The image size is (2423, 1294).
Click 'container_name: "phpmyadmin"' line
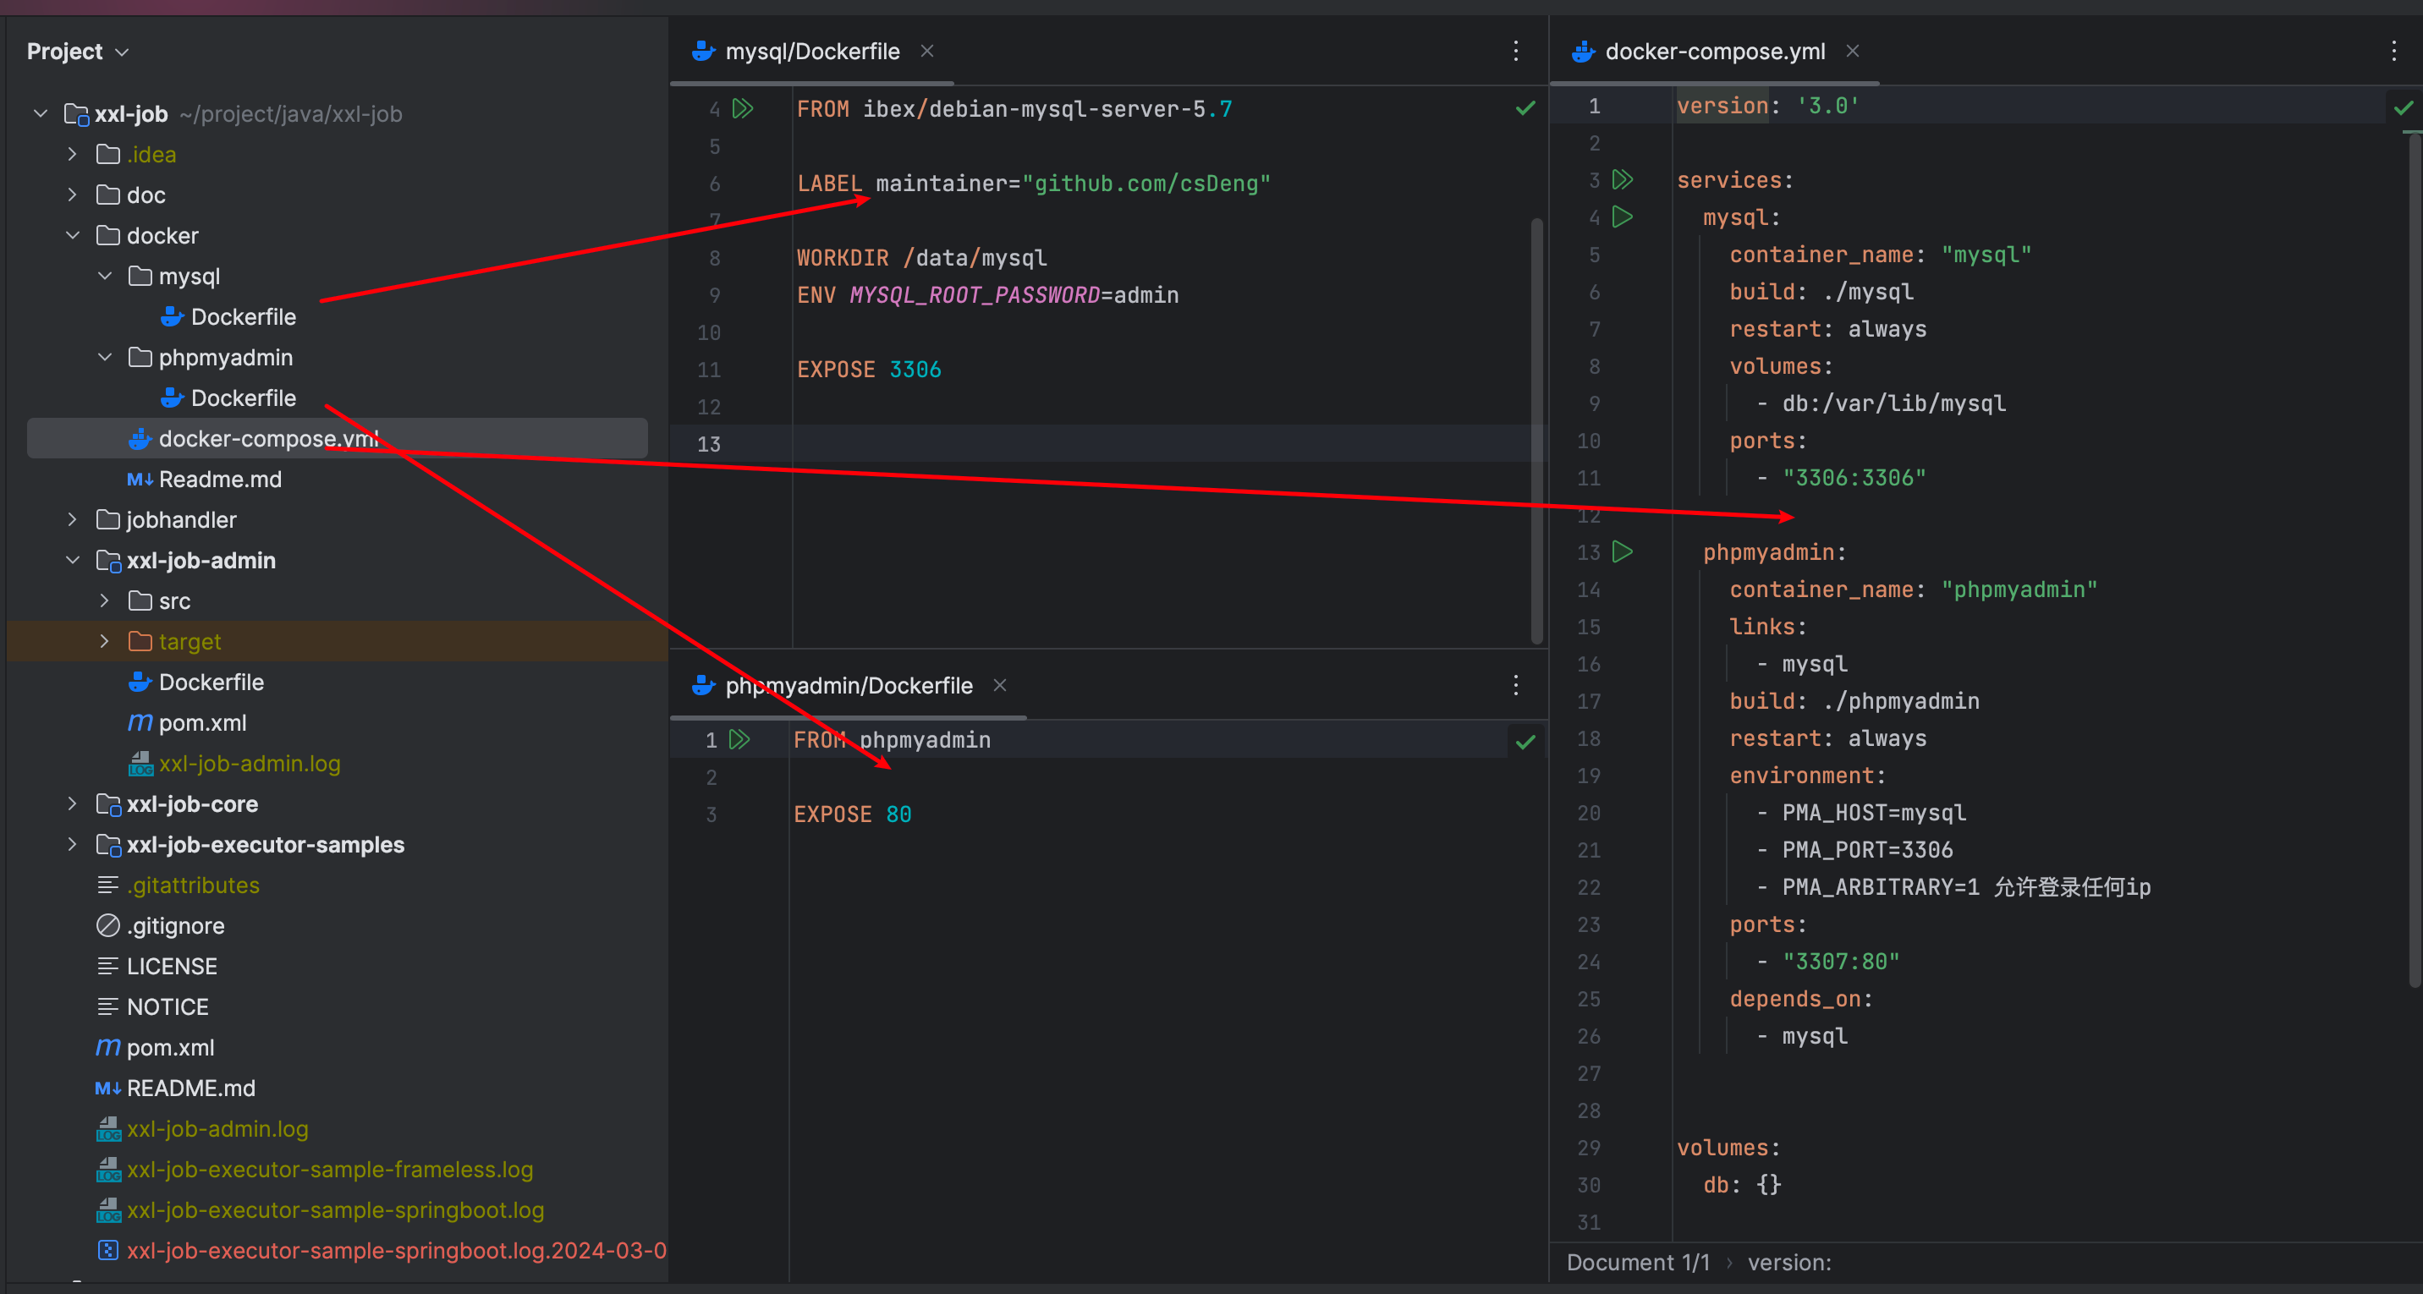[x=1913, y=589]
